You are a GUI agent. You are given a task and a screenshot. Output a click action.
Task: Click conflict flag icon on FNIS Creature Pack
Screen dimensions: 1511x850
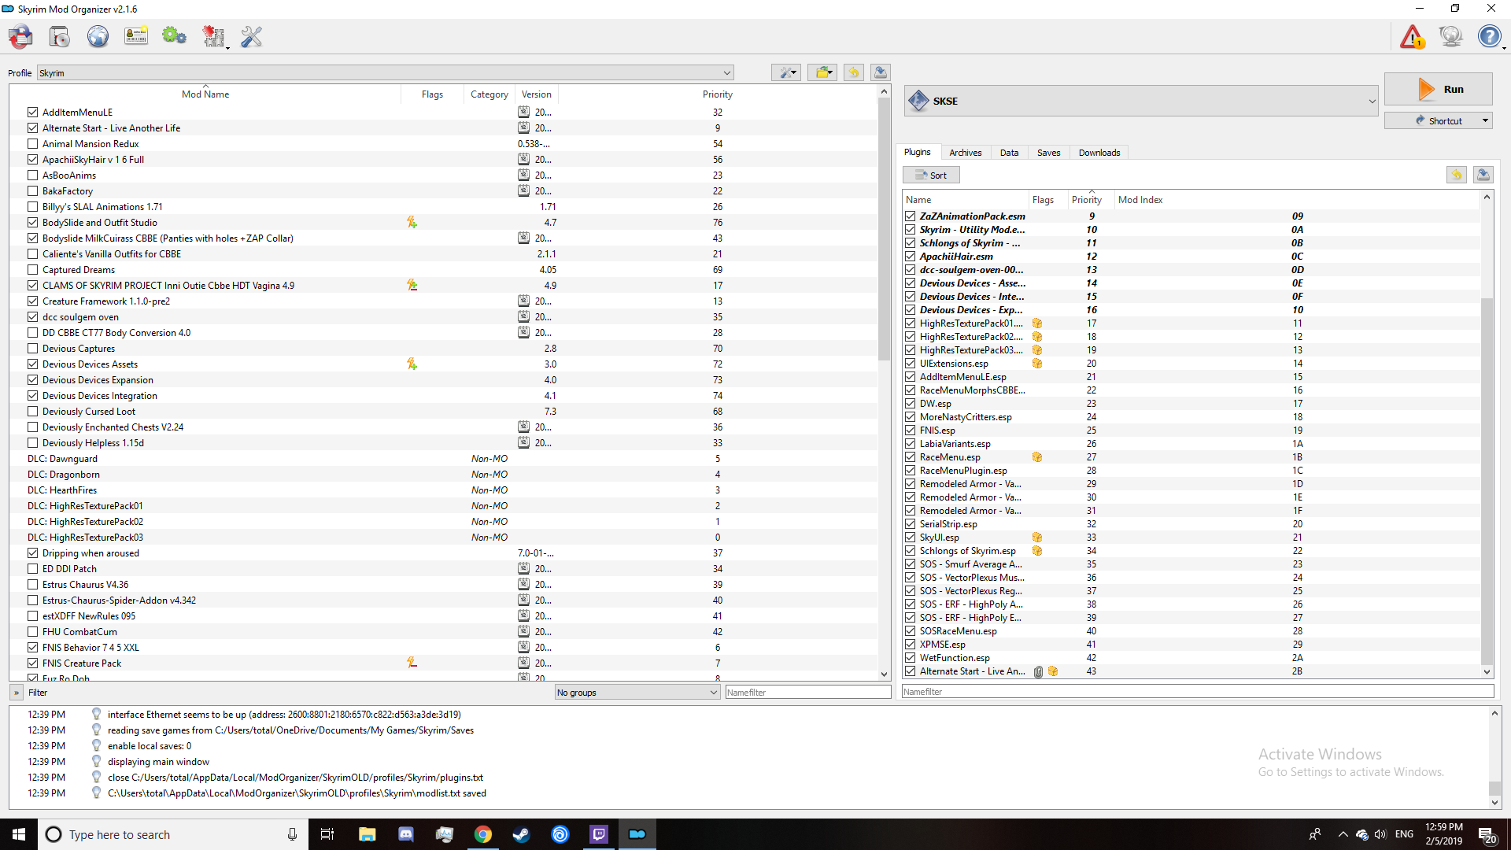(x=412, y=663)
